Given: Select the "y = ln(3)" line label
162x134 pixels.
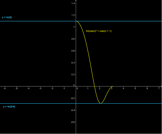Looking at the screenshot, I should (x=7, y=17).
